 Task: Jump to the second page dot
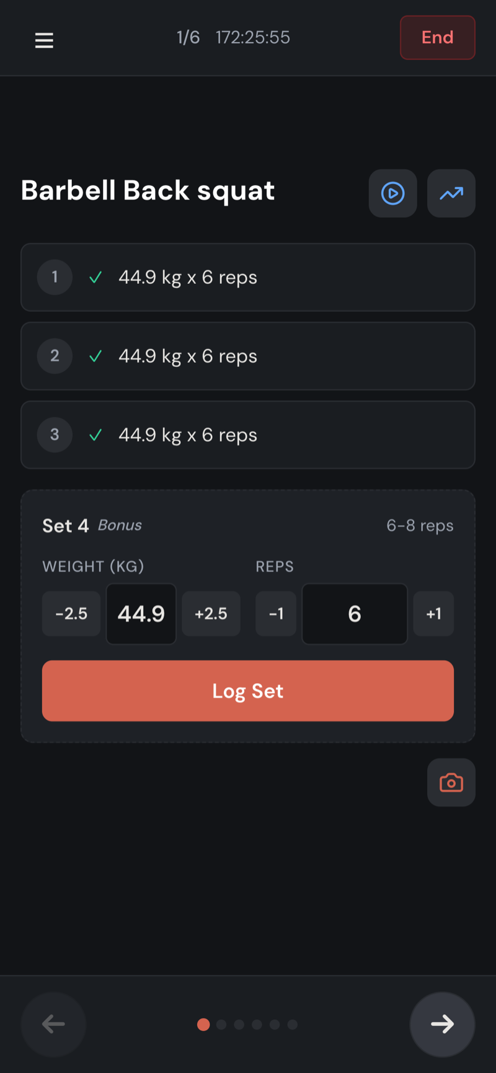(221, 1024)
